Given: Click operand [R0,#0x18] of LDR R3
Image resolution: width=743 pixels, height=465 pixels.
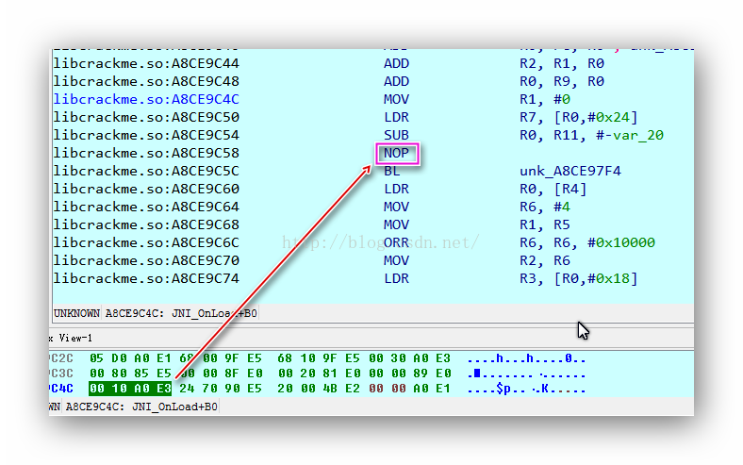Looking at the screenshot, I should click(596, 278).
